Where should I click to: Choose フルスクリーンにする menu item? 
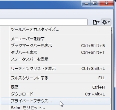[56, 78]
